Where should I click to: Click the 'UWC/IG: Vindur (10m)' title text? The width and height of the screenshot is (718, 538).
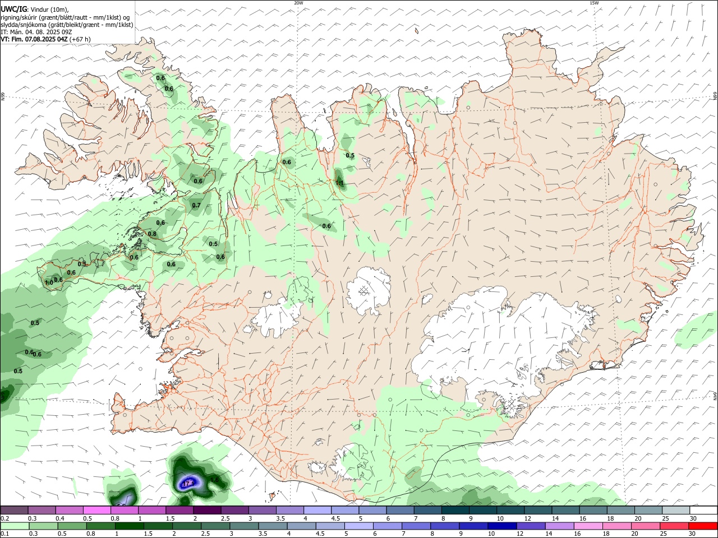tap(35, 9)
